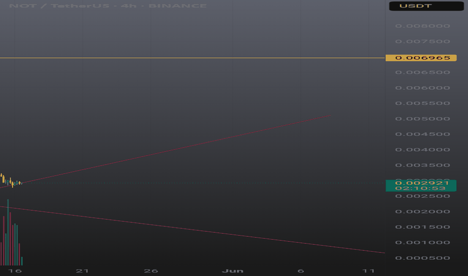Viewport: 468px width, 276px height.
Task: Click the 0.005500 price axis label
Action: (x=423, y=103)
